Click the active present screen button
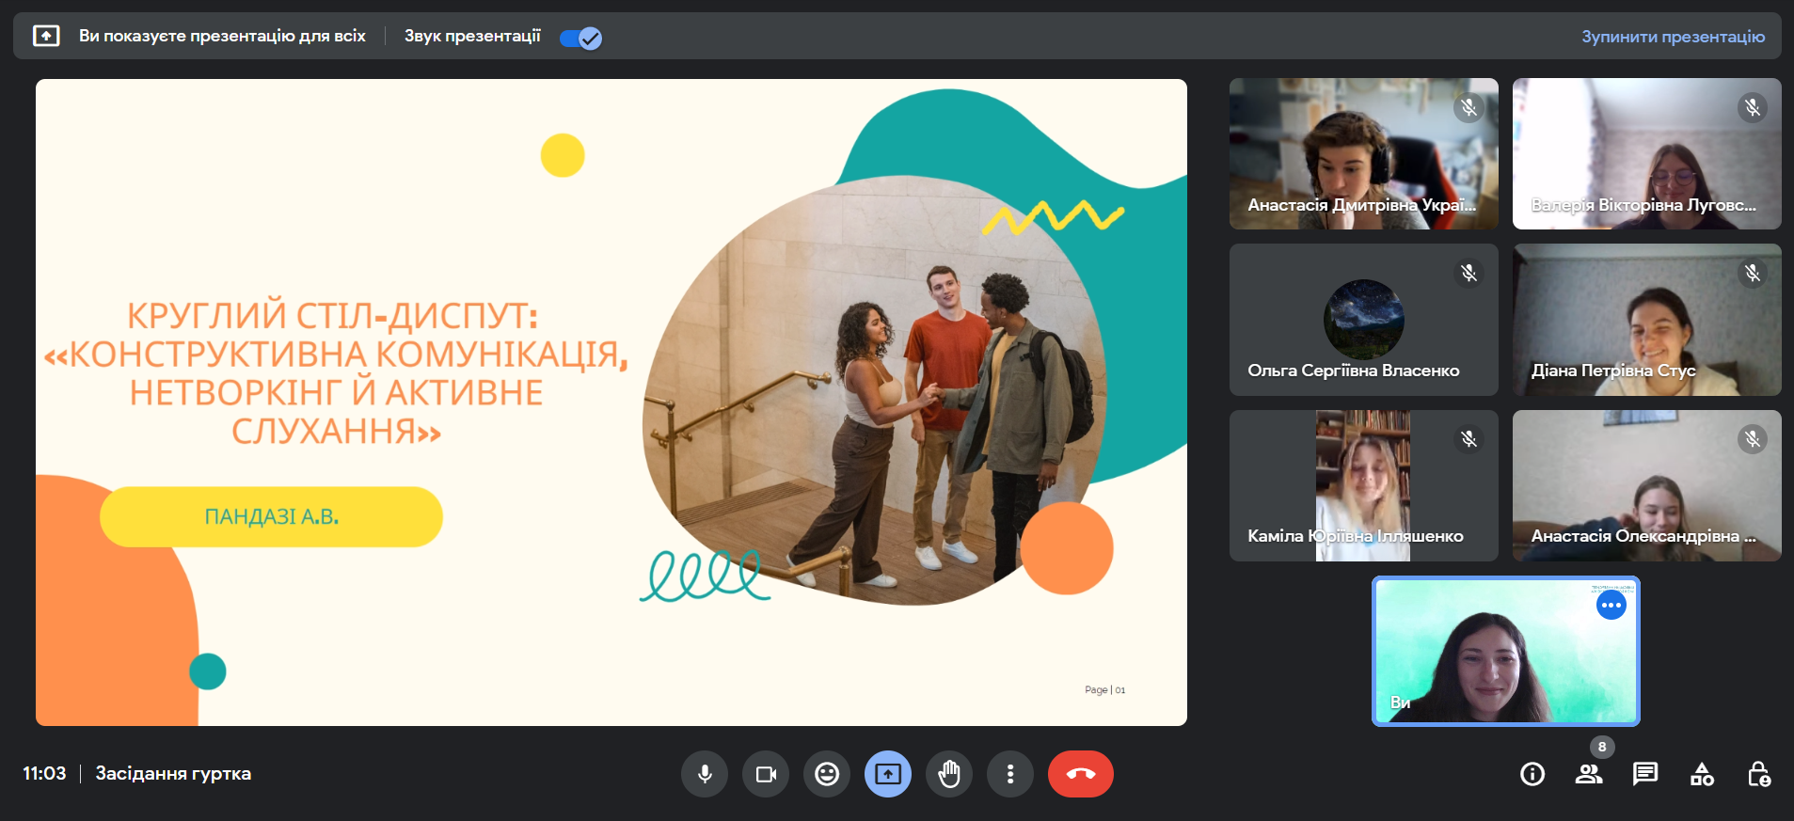Image resolution: width=1794 pixels, height=821 pixels. click(888, 774)
